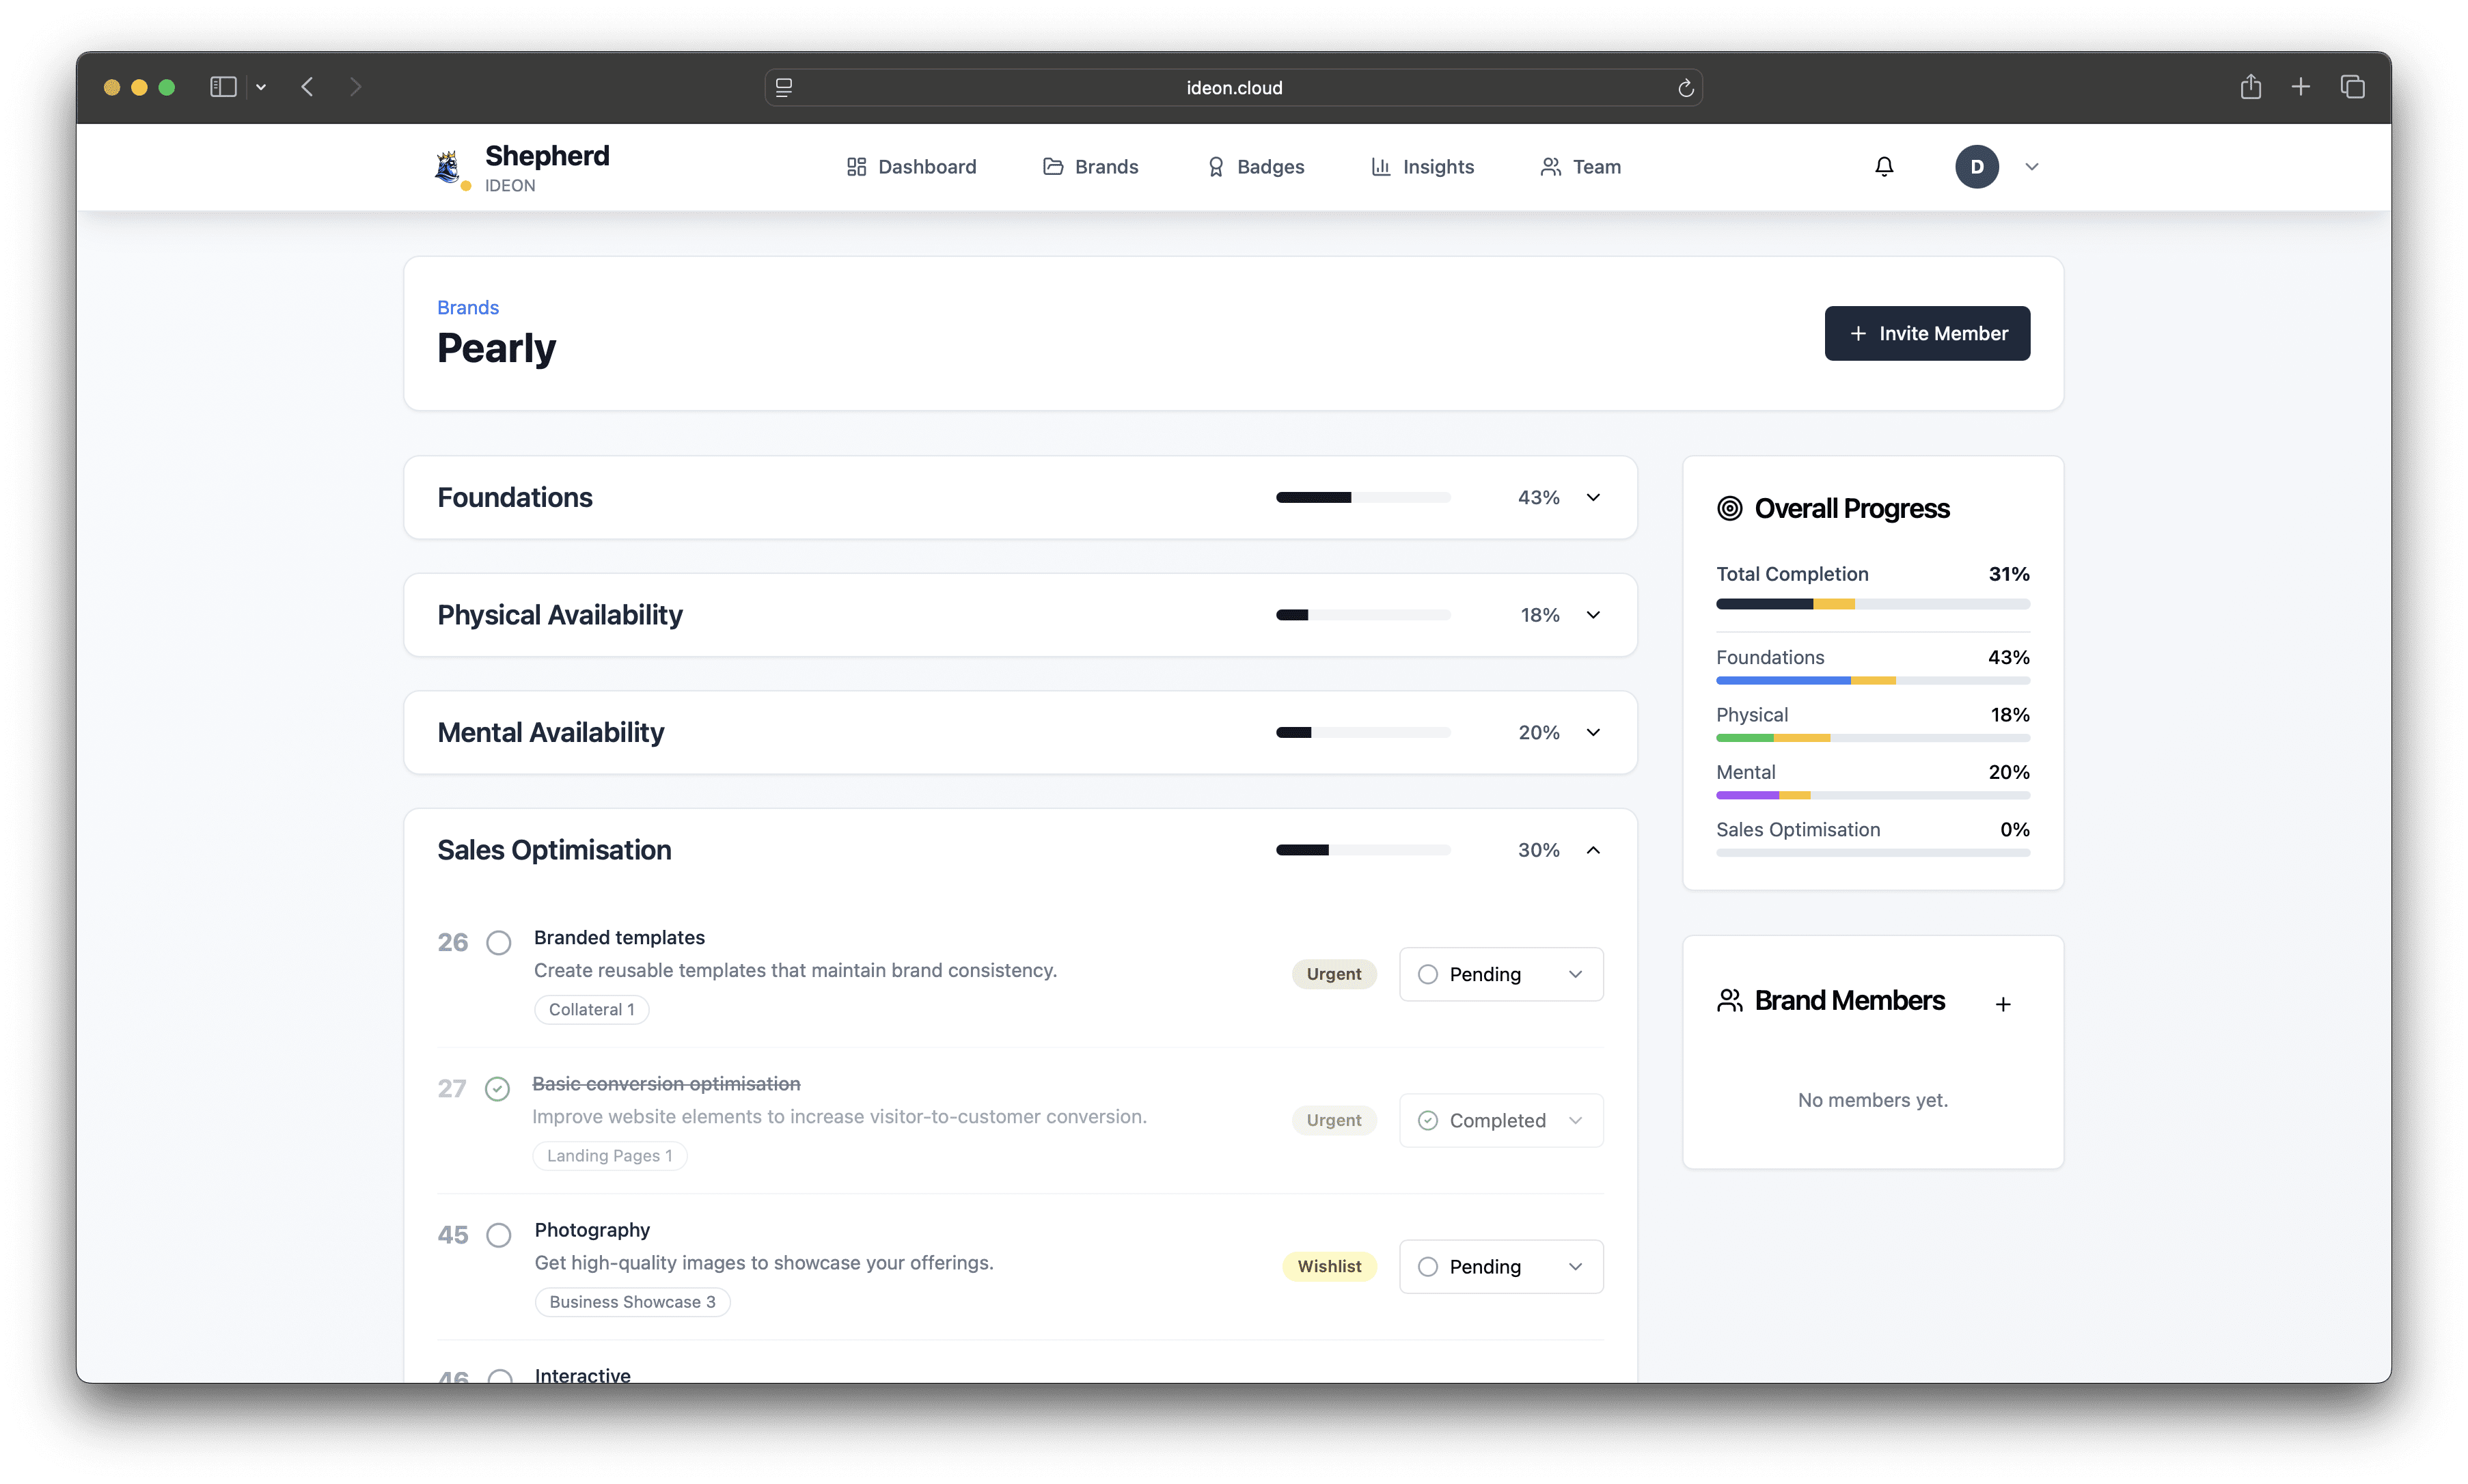Uncheck Basic conversion optimisation task
The image size is (2468, 1484).
click(497, 1089)
